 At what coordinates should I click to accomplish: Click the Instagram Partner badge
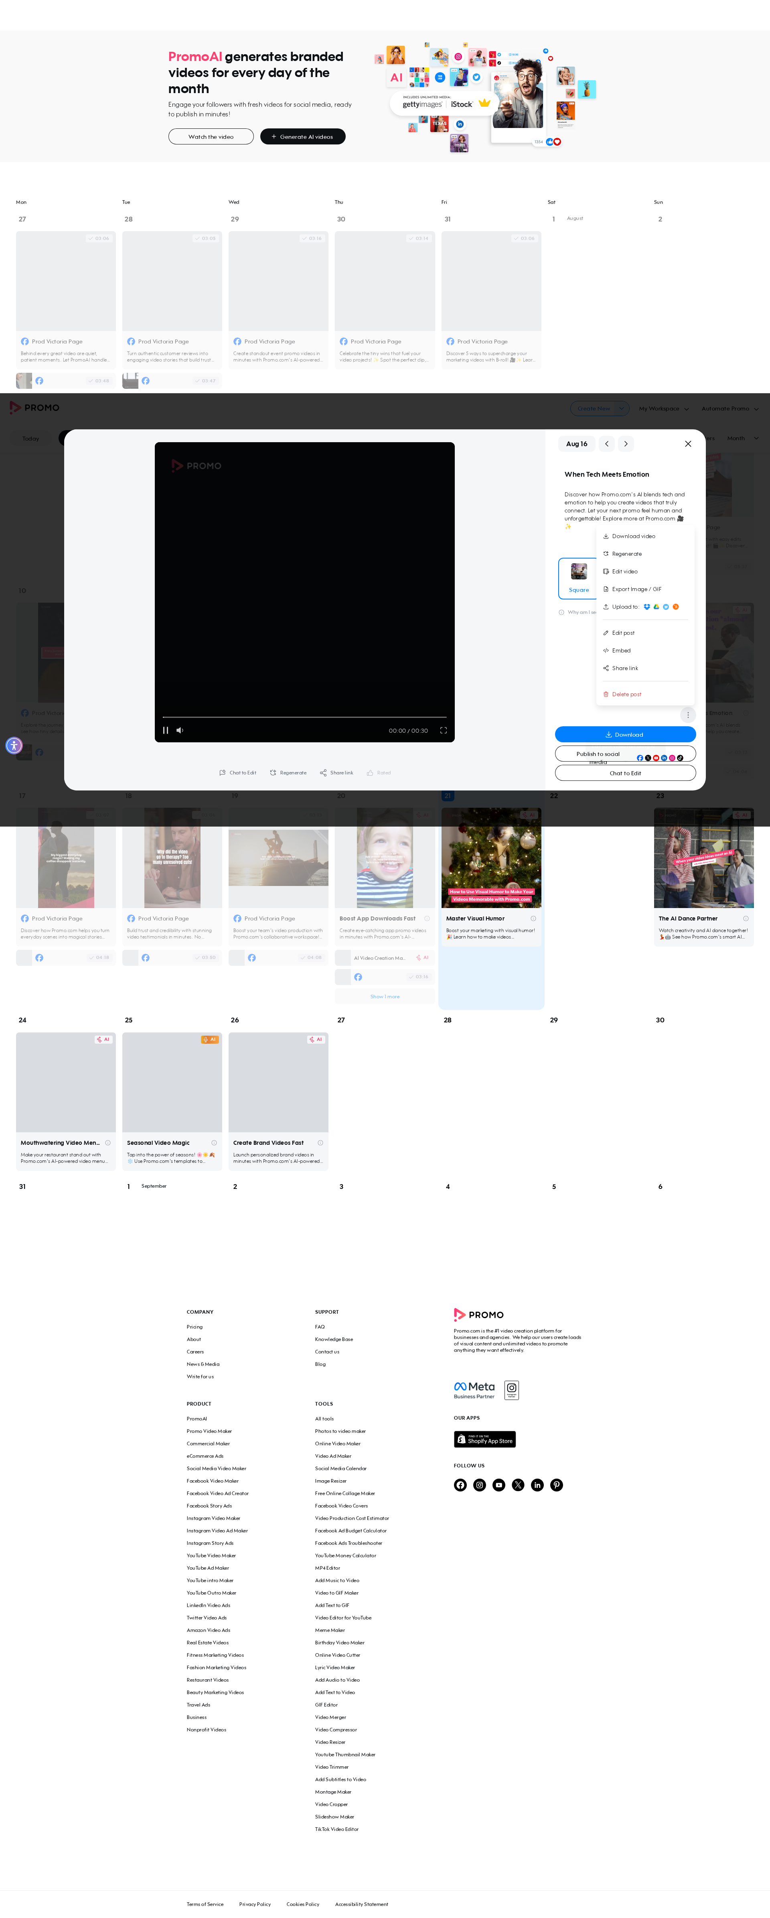(x=512, y=1390)
